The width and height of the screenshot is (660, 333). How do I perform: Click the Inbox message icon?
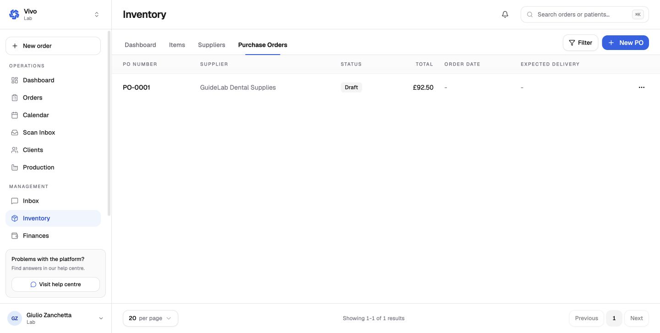[x=15, y=201]
